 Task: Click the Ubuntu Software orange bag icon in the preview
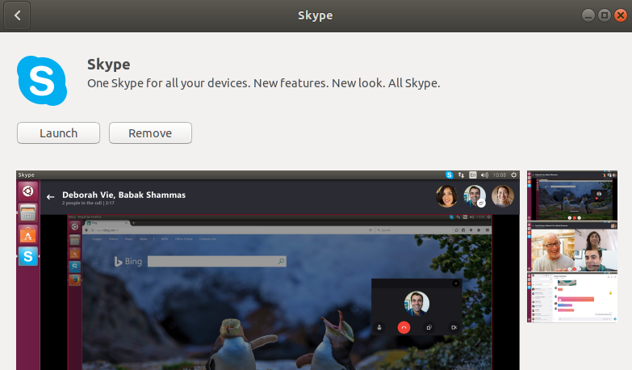click(x=27, y=234)
